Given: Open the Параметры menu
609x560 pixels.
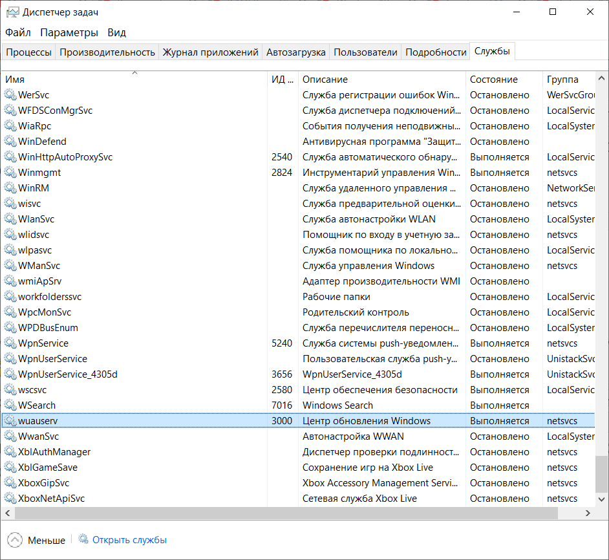Looking at the screenshot, I should point(69,32).
